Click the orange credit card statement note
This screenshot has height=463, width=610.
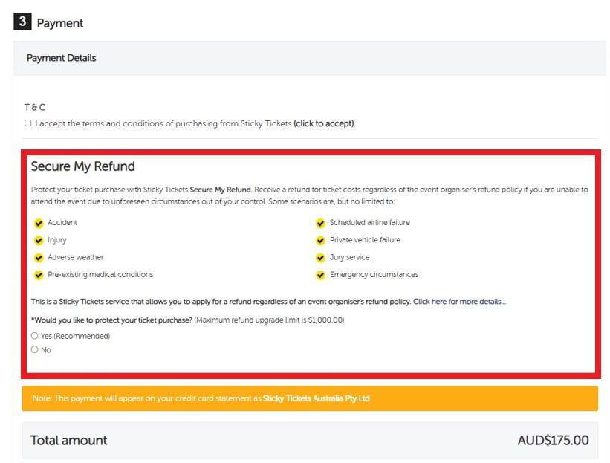tap(310, 398)
